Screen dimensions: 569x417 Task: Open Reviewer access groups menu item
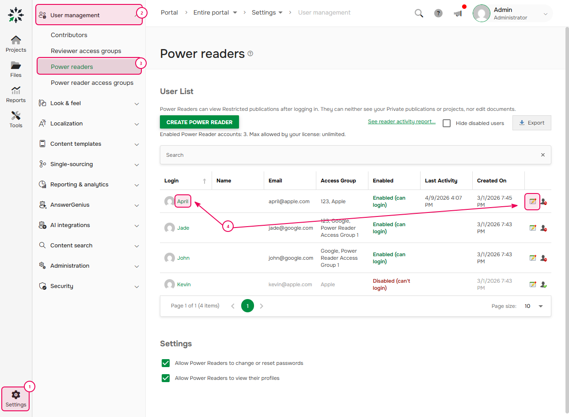point(86,51)
